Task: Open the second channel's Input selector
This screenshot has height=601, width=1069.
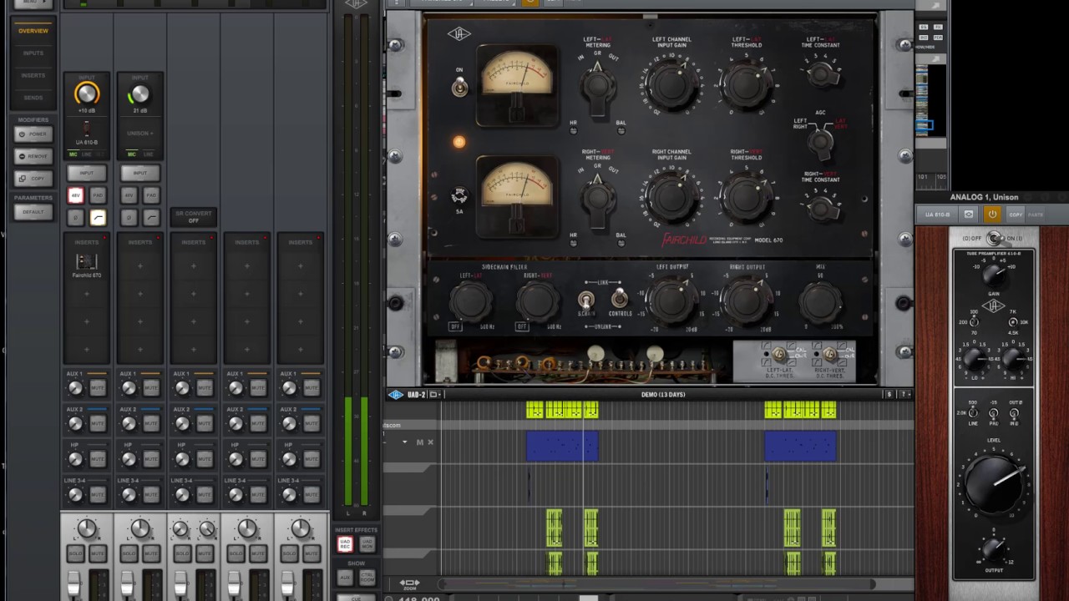Action: (x=139, y=173)
